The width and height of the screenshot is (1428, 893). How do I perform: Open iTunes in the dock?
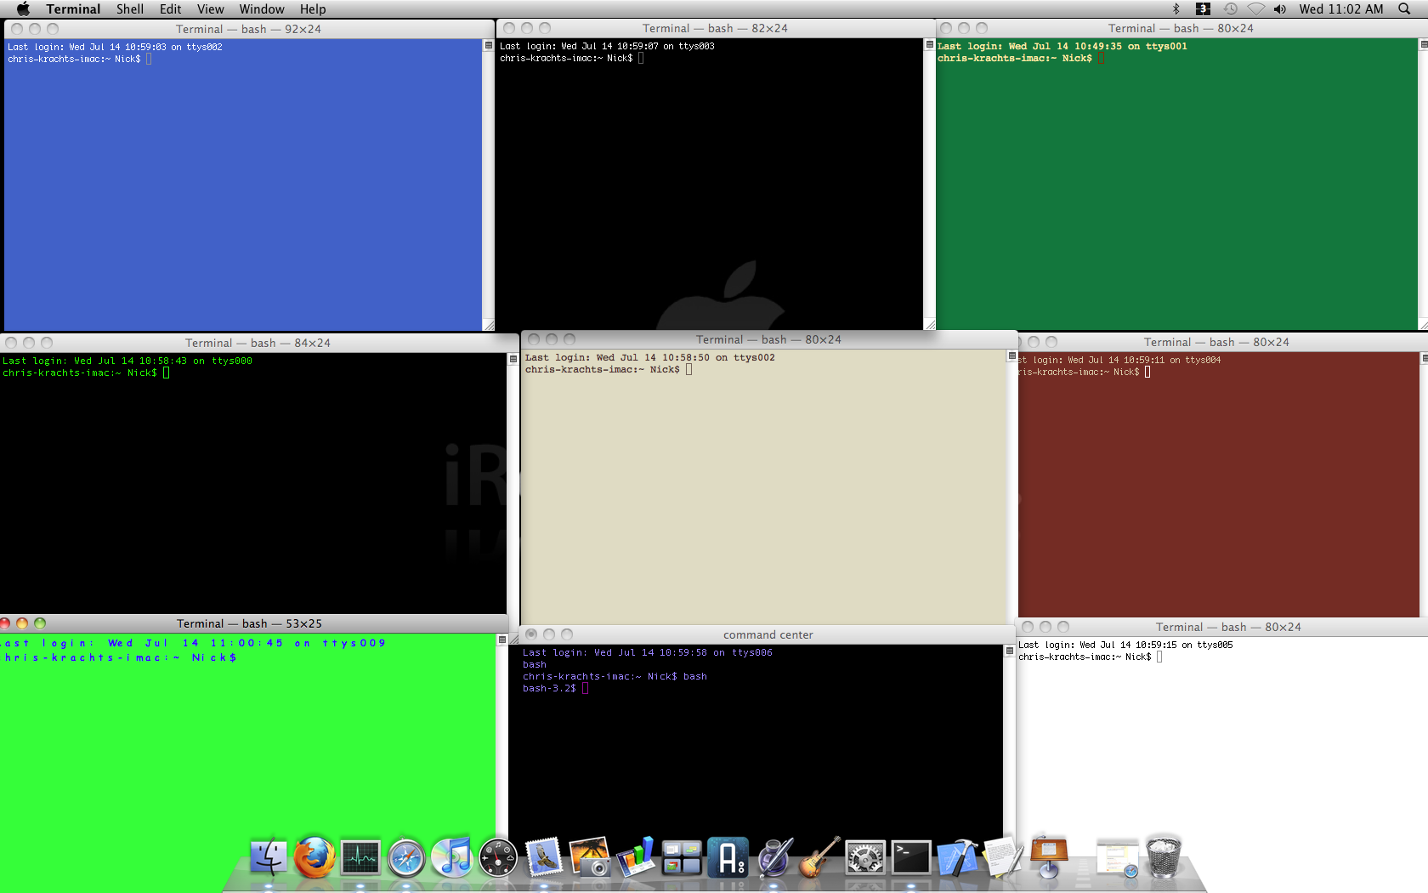[451, 857]
